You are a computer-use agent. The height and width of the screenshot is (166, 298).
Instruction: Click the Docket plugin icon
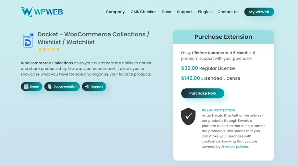[x=28, y=40]
